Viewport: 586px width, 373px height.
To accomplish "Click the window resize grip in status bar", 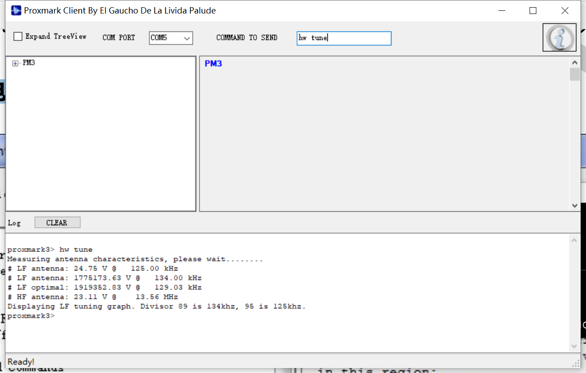I will pos(576,363).
